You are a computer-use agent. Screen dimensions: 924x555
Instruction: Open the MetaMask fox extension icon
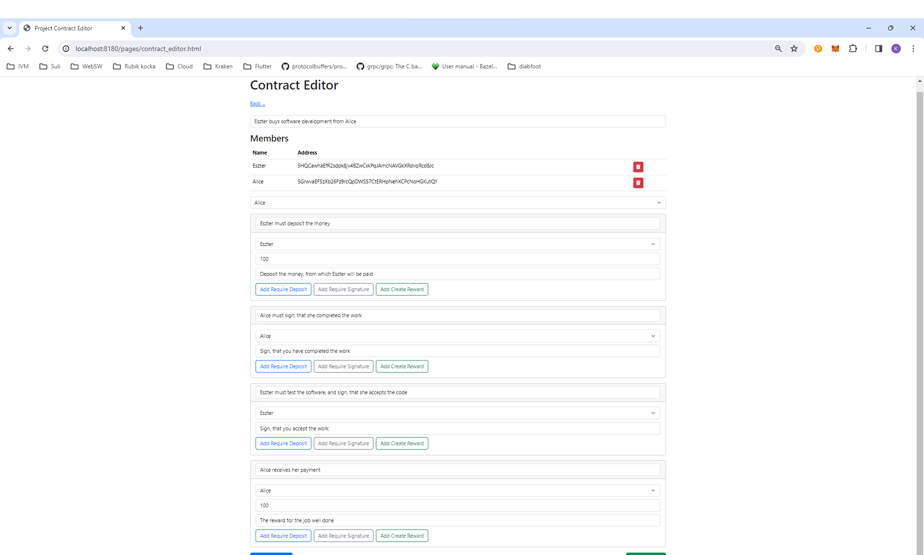click(x=835, y=49)
